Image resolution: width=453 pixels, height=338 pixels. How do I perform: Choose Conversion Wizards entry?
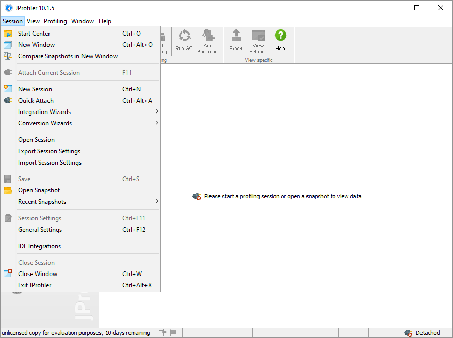(x=80, y=123)
